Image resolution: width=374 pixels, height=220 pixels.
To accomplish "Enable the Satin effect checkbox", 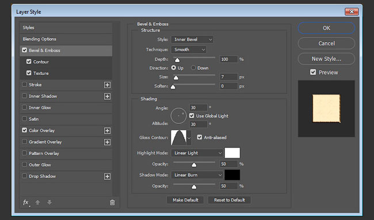I will pos(24,119).
